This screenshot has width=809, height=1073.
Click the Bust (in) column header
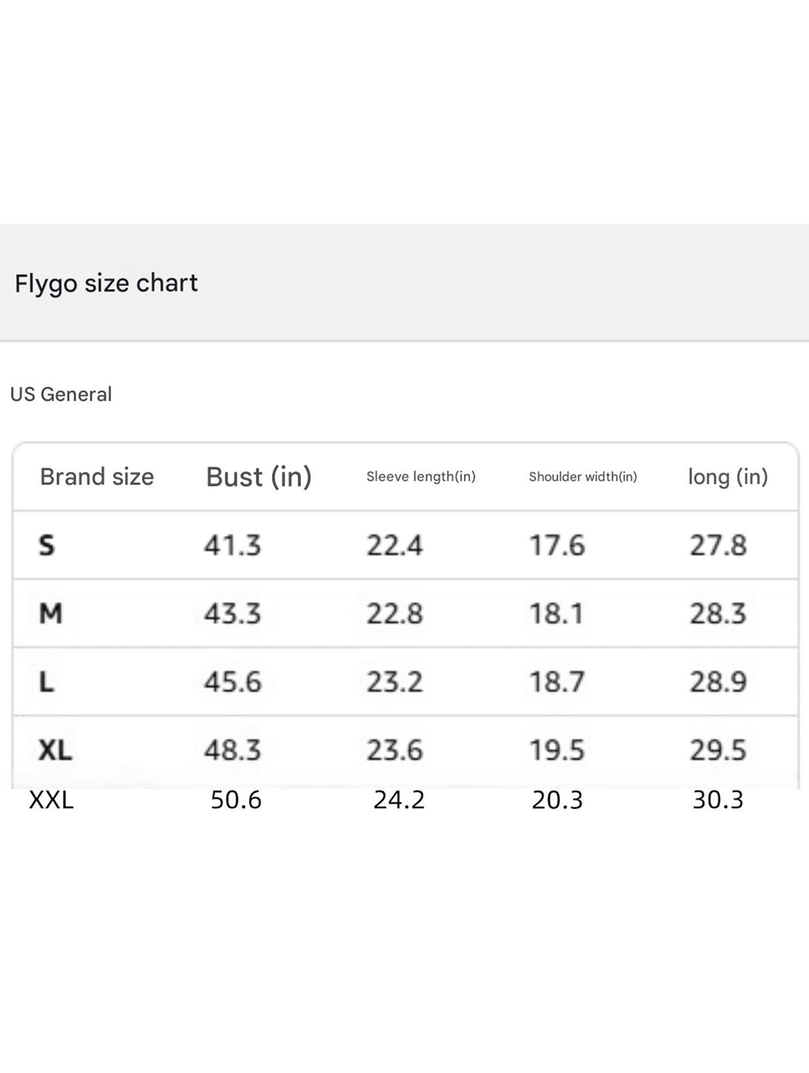coord(259,477)
